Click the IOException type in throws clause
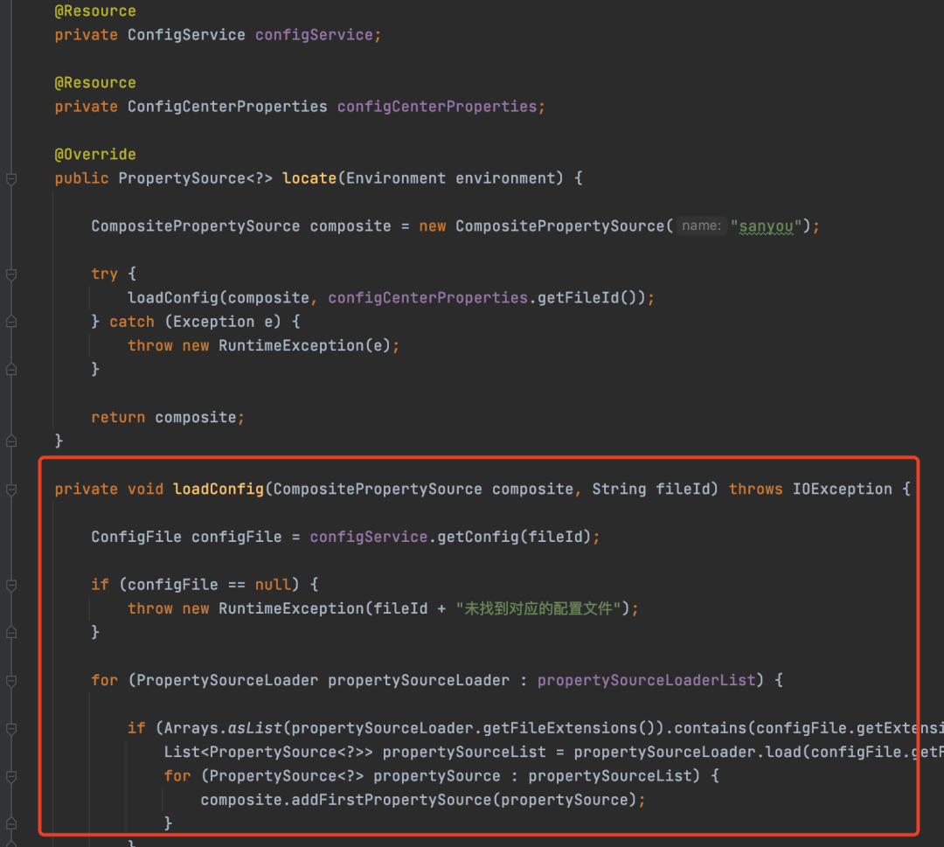Viewport: 944px width, 847px height. point(842,489)
